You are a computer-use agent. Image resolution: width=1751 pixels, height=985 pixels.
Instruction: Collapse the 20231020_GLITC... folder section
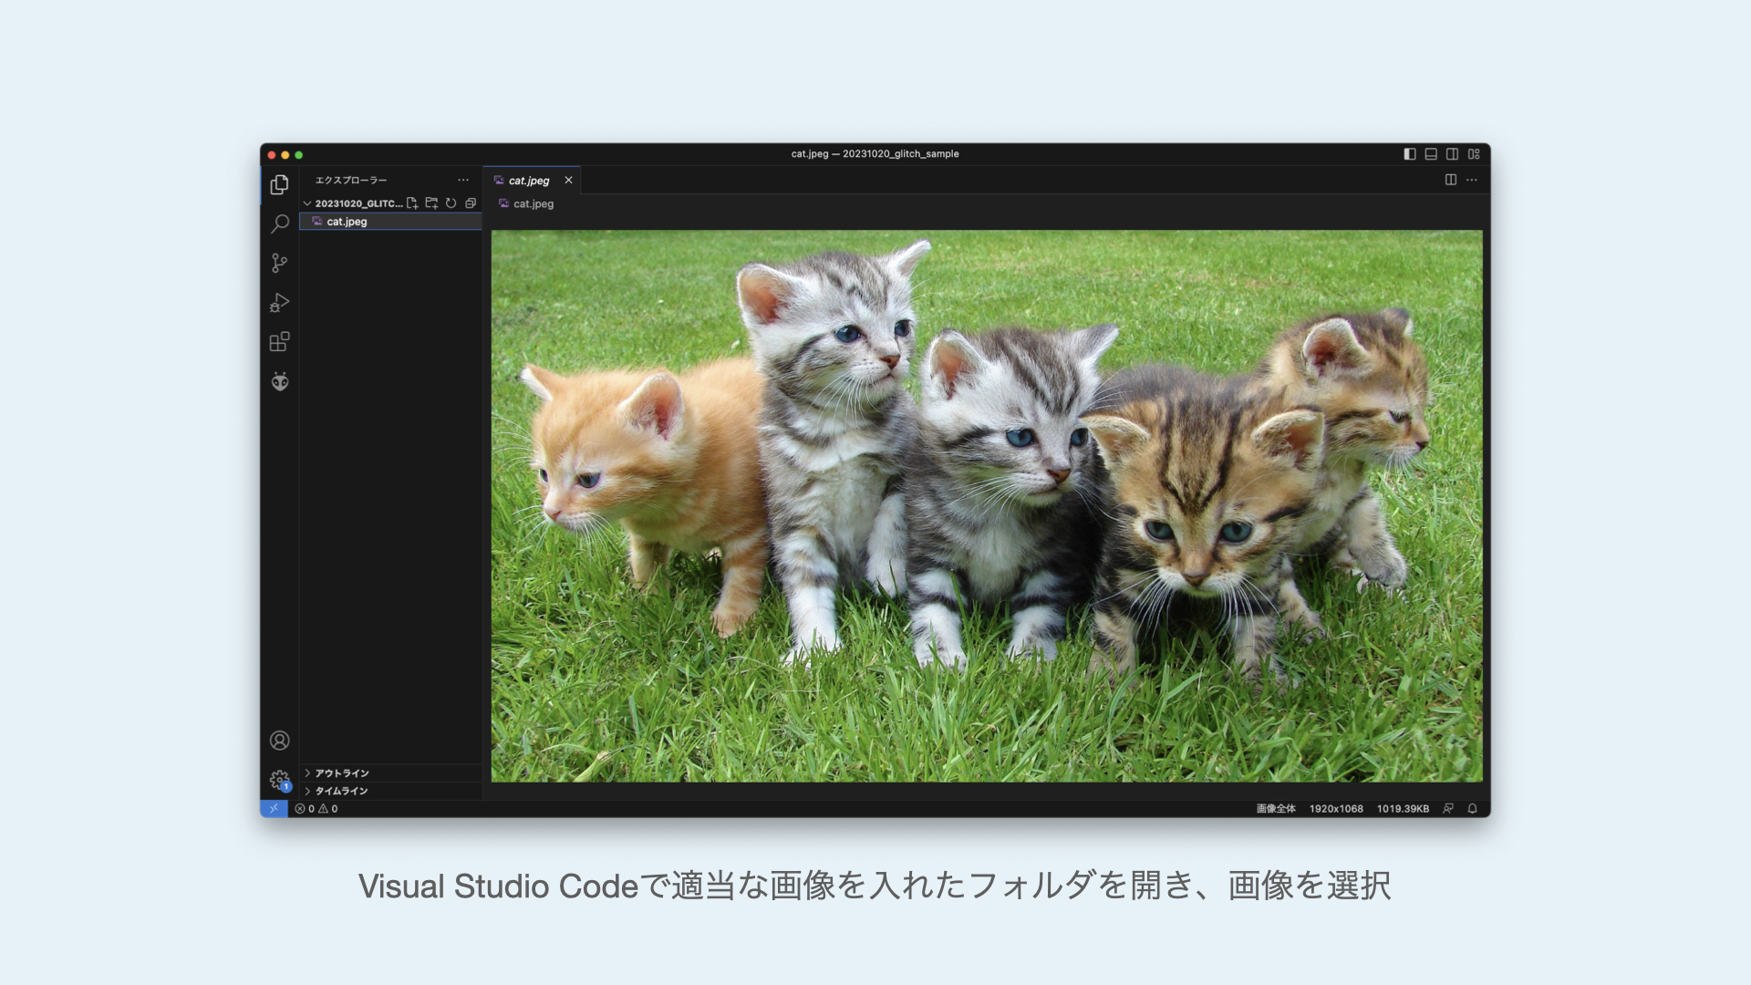[x=307, y=203]
